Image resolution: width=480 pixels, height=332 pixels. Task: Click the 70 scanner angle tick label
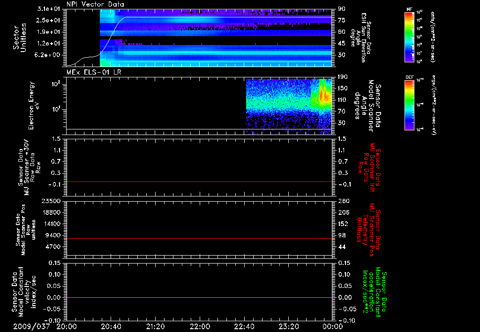pyautogui.click(x=342, y=112)
